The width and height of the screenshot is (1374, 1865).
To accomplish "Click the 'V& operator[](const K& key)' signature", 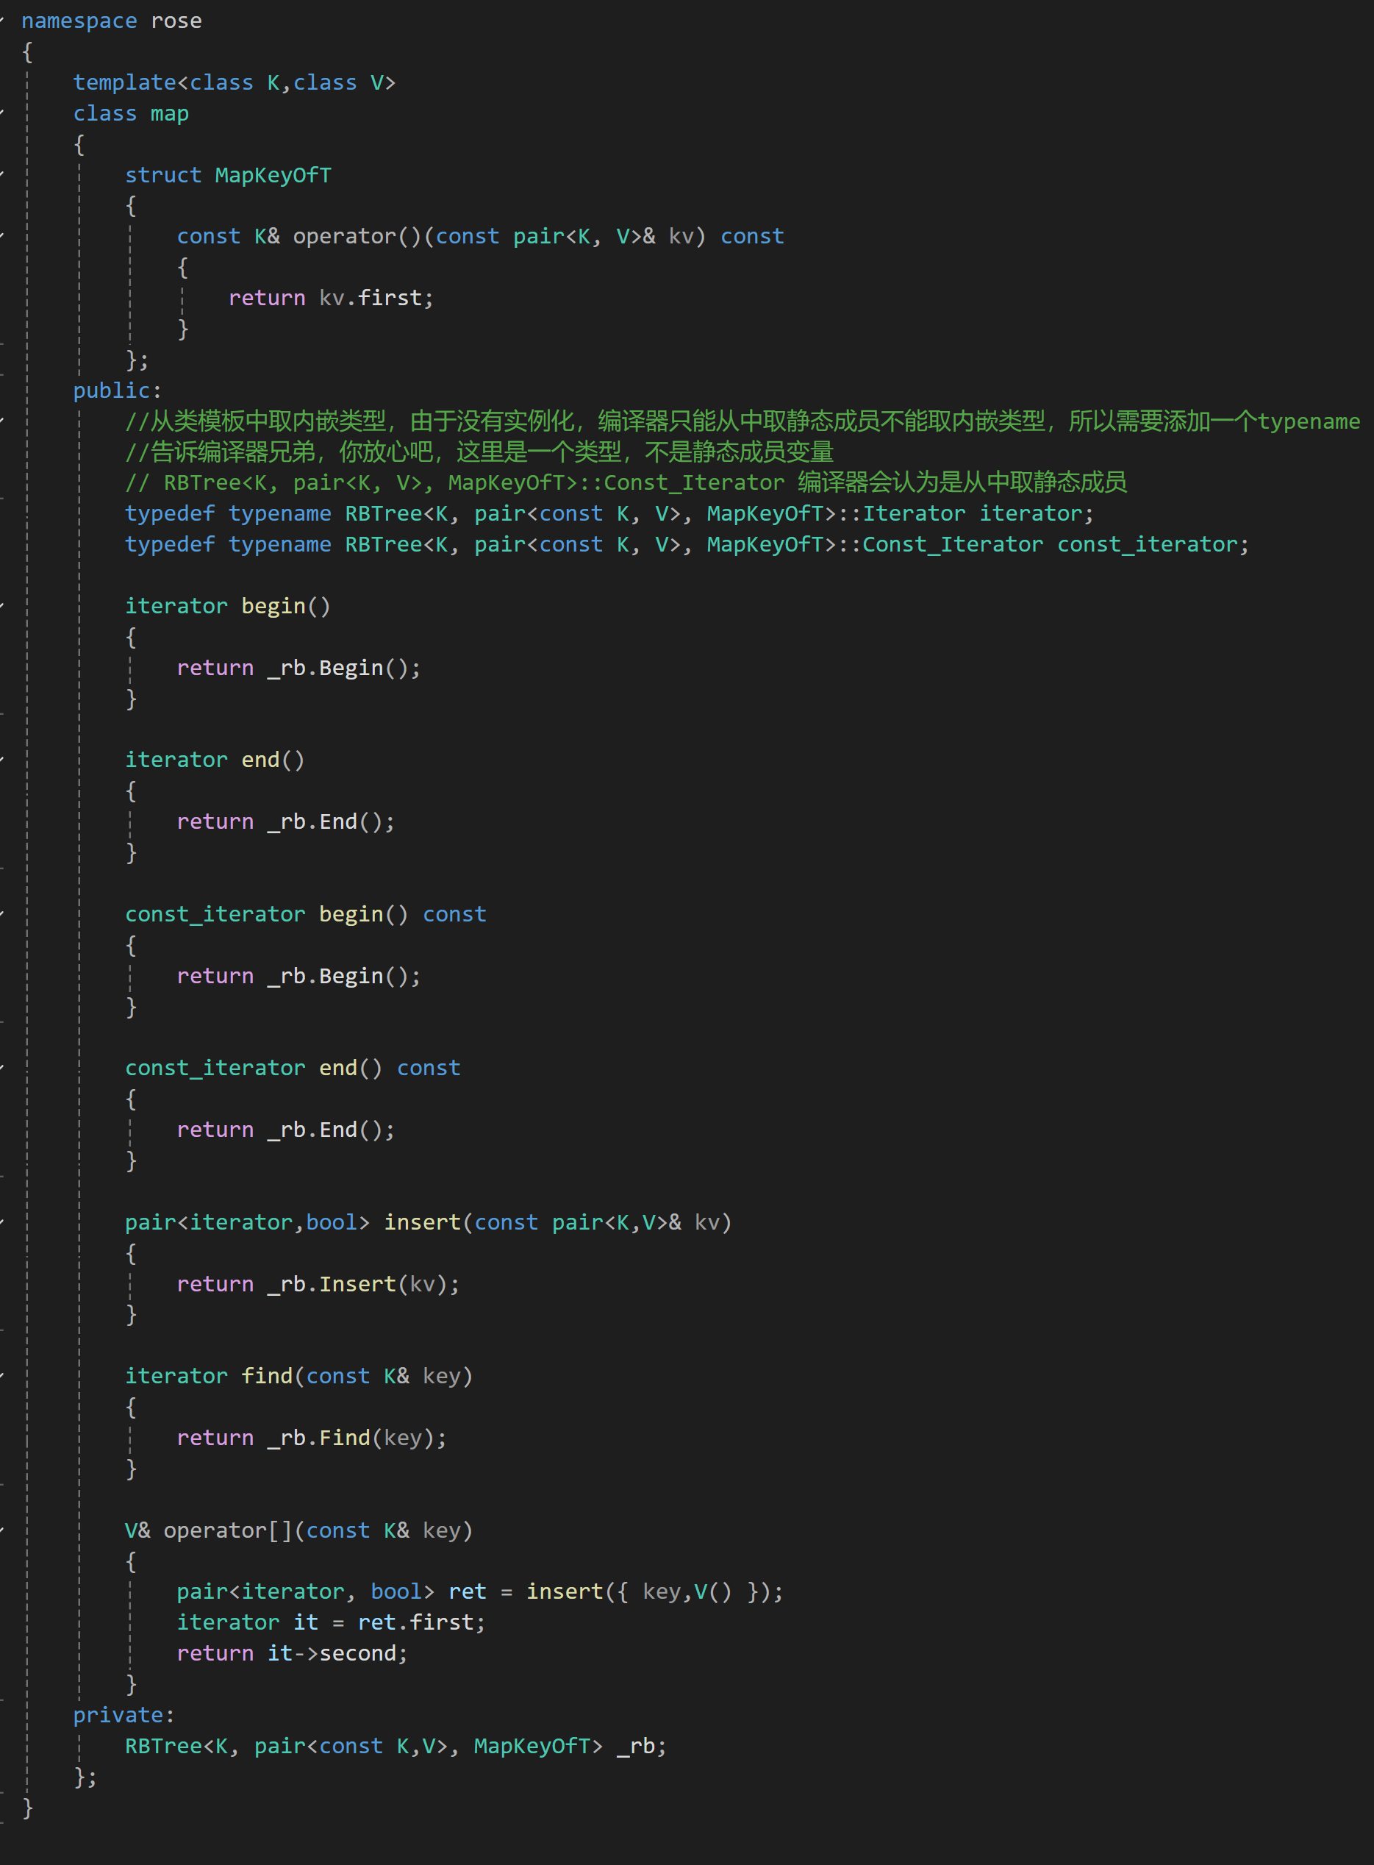I will (298, 1530).
